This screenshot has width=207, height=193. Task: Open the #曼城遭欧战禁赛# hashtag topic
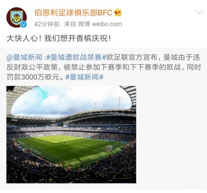tap(76, 58)
